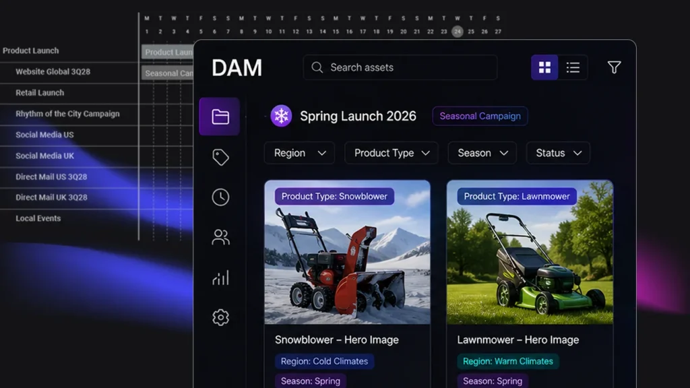Select Product Launch row in timeline list
690x388 pixels.
pos(69,51)
